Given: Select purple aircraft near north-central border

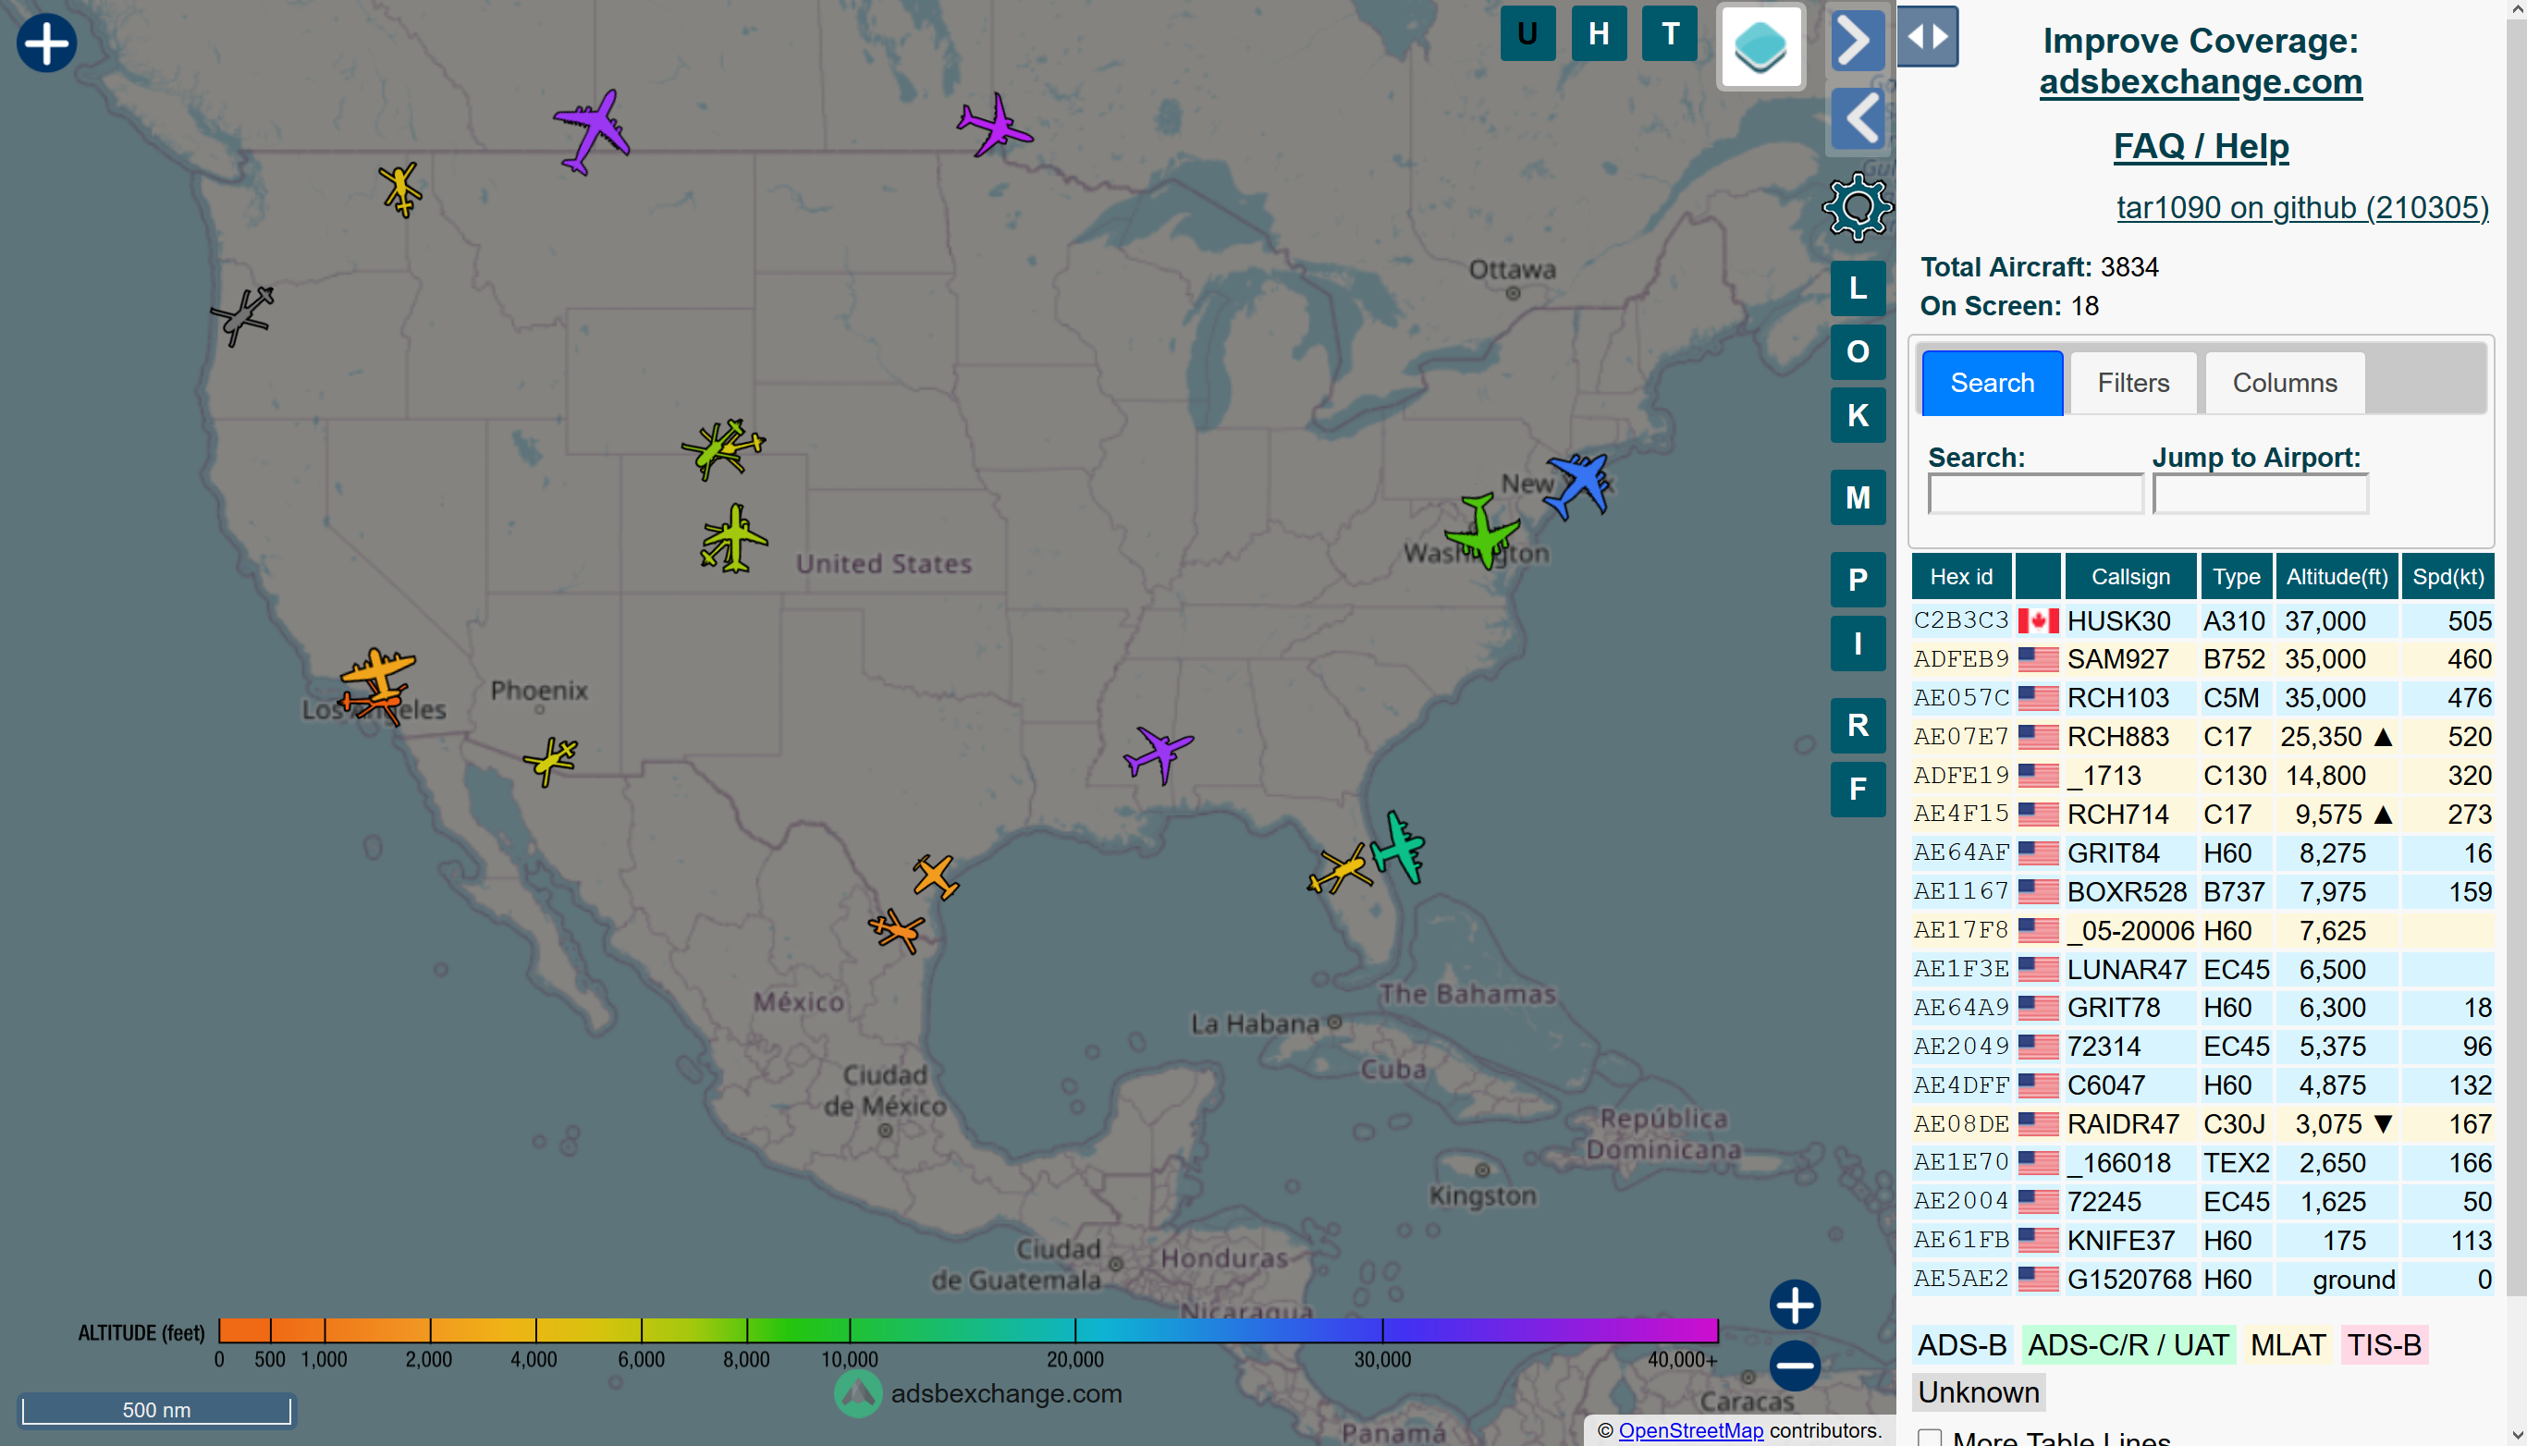Looking at the screenshot, I should [x=994, y=126].
